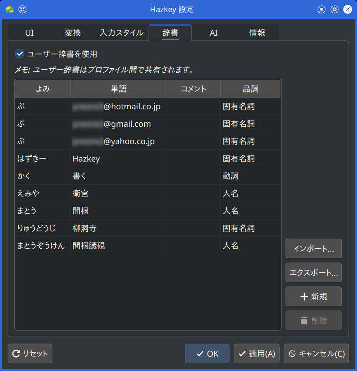The width and height of the screenshot is (357, 371).
Task: Select the まとうぞうけん reading cell
Action: 43,246
